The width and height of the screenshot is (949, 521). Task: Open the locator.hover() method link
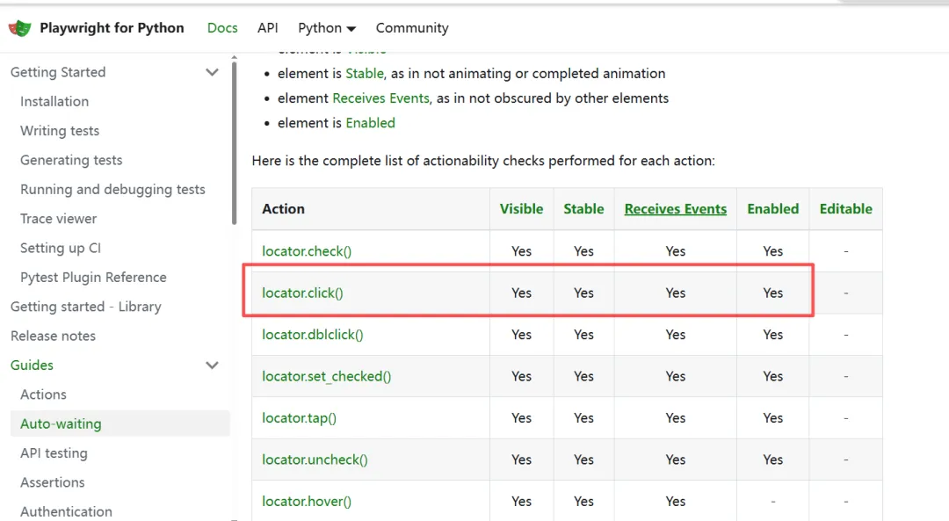coord(307,502)
